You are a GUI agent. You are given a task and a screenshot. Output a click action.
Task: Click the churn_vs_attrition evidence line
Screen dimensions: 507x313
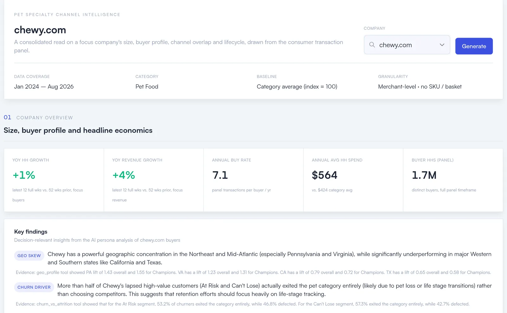(242, 304)
